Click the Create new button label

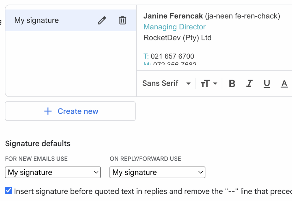pyautogui.click(x=78, y=111)
